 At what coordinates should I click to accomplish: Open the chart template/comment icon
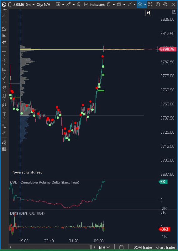58,4
